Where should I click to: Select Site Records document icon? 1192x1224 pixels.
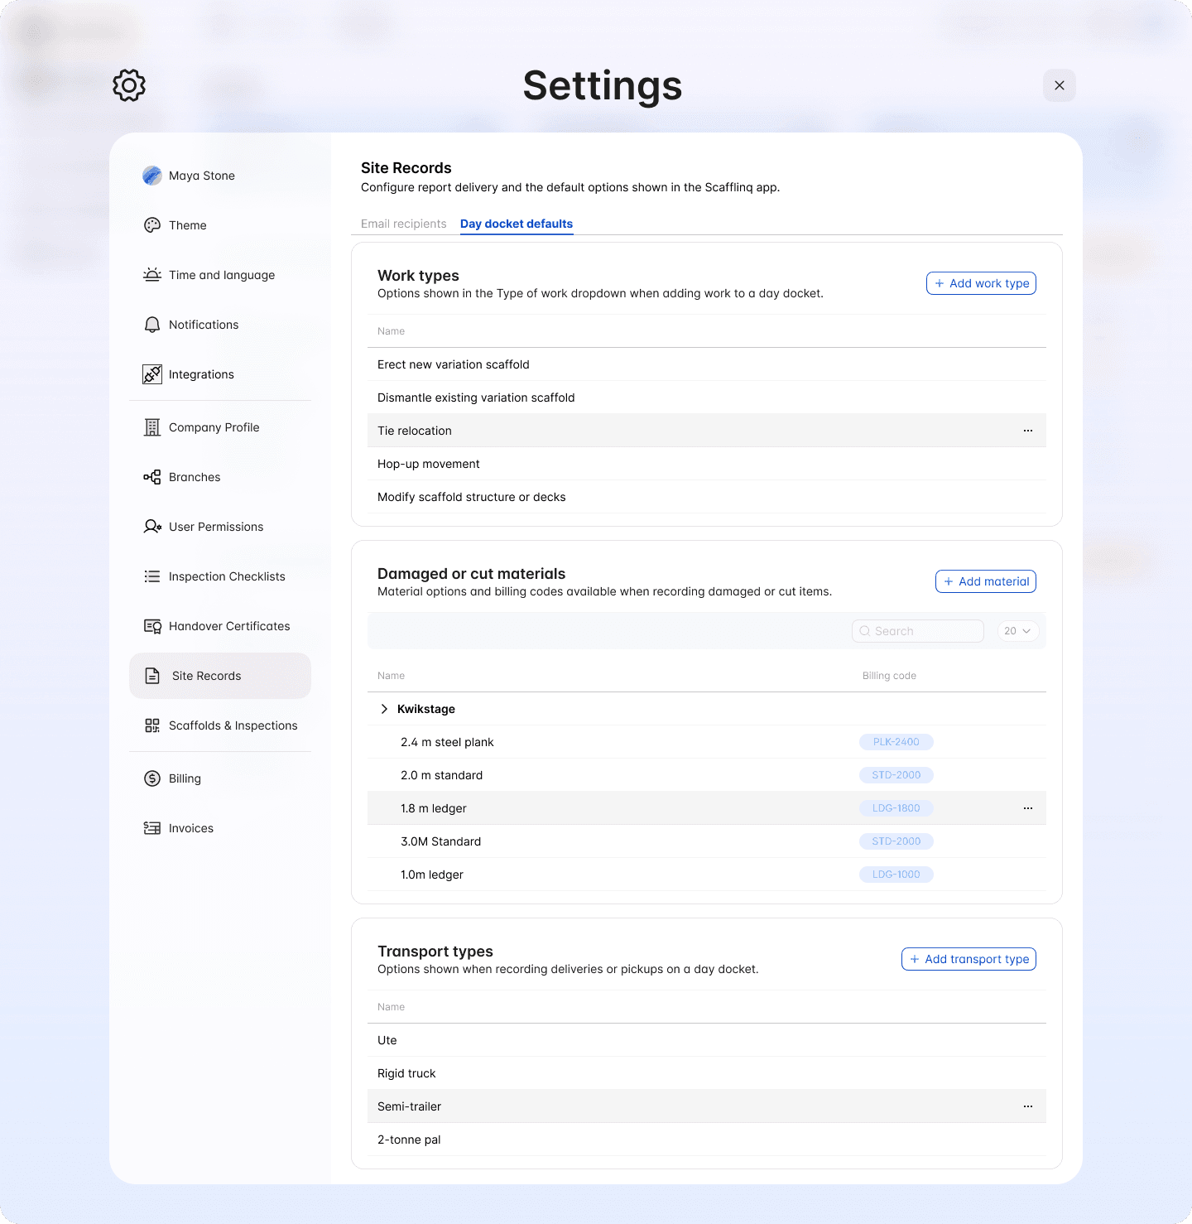(152, 676)
